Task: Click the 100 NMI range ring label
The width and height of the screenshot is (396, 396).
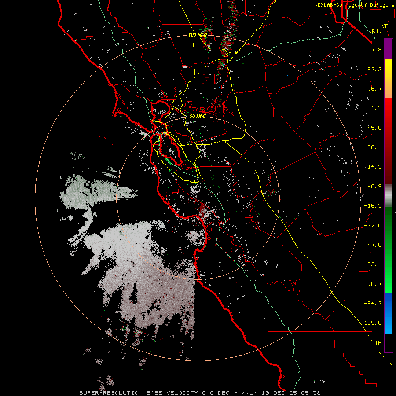Action: (198, 35)
